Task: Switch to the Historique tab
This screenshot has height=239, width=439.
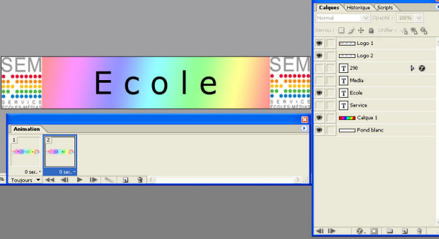Action: (x=358, y=8)
